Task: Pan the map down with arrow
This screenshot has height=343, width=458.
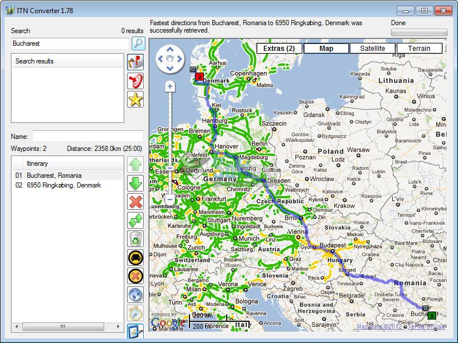Action: [170, 69]
